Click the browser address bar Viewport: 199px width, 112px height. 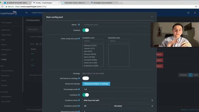click(99, 7)
